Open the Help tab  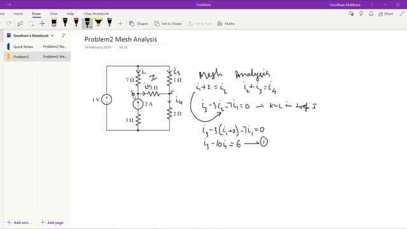[70, 14]
